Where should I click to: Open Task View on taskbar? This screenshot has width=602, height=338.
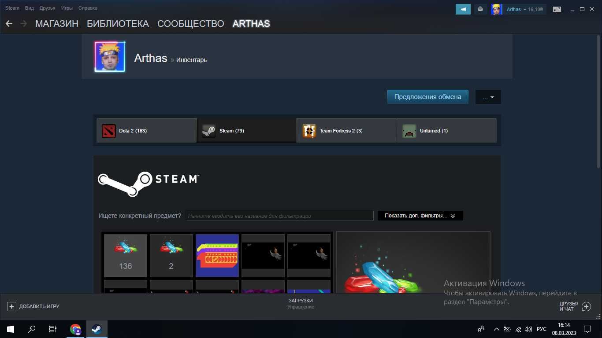(x=53, y=329)
